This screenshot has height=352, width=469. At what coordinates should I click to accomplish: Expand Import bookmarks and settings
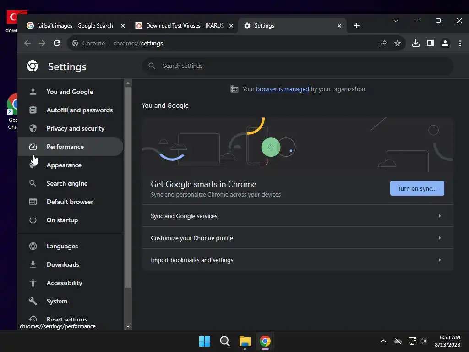tap(298, 260)
